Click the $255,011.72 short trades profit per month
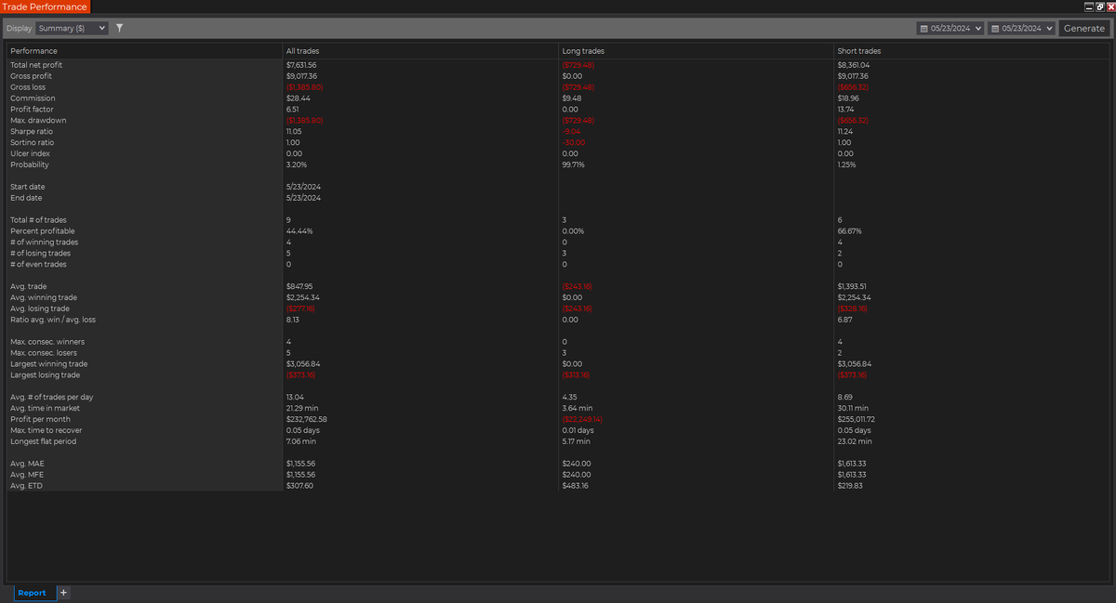This screenshot has height=603, width=1116. pyautogui.click(x=858, y=420)
